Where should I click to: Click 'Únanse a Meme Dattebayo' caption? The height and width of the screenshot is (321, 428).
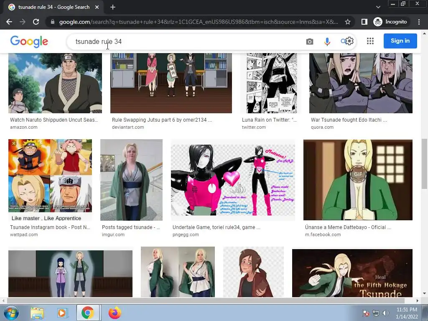(348, 227)
